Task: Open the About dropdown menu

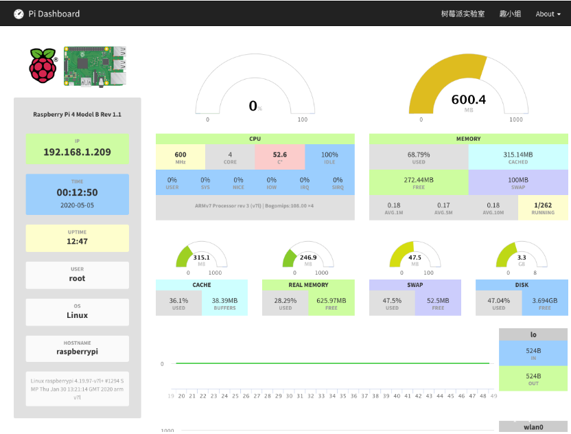Action: [546, 13]
